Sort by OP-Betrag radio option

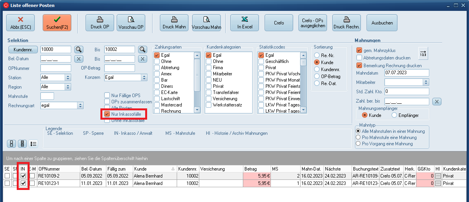pyautogui.click(x=317, y=77)
